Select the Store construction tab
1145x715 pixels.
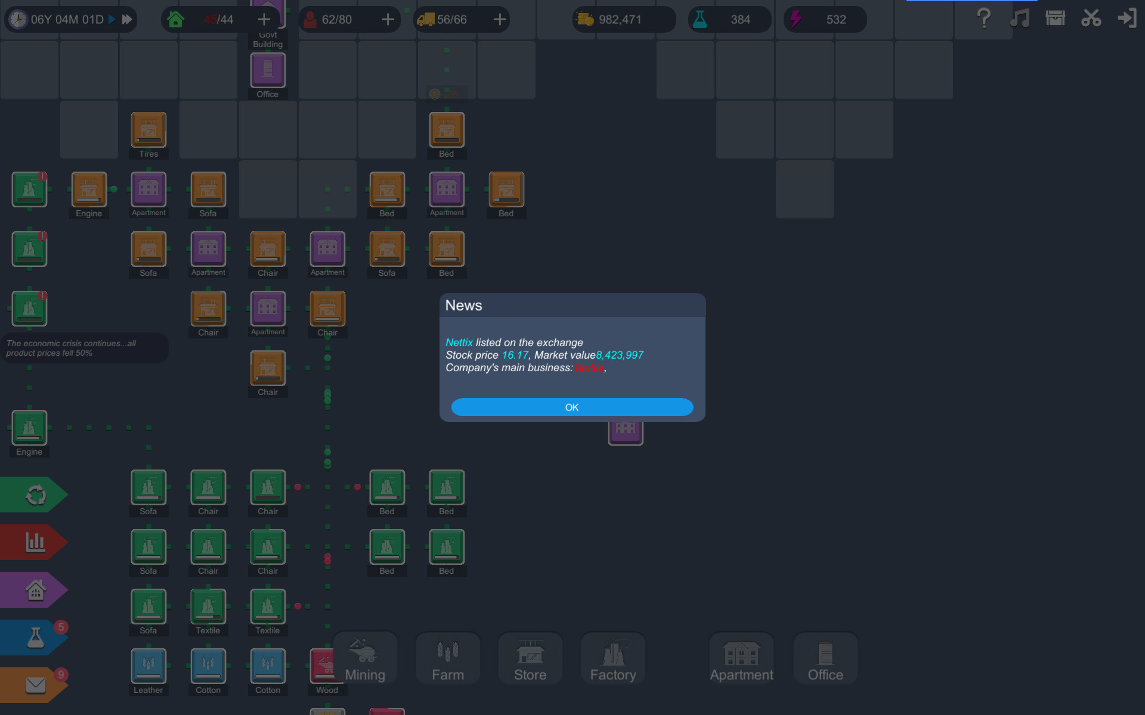[x=530, y=658]
